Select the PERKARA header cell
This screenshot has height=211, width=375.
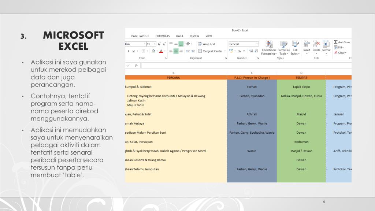click(176, 78)
